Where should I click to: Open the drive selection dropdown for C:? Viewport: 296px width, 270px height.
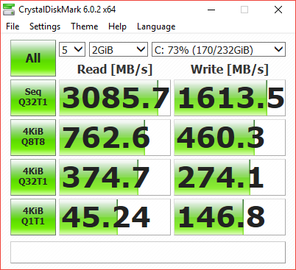(x=219, y=49)
